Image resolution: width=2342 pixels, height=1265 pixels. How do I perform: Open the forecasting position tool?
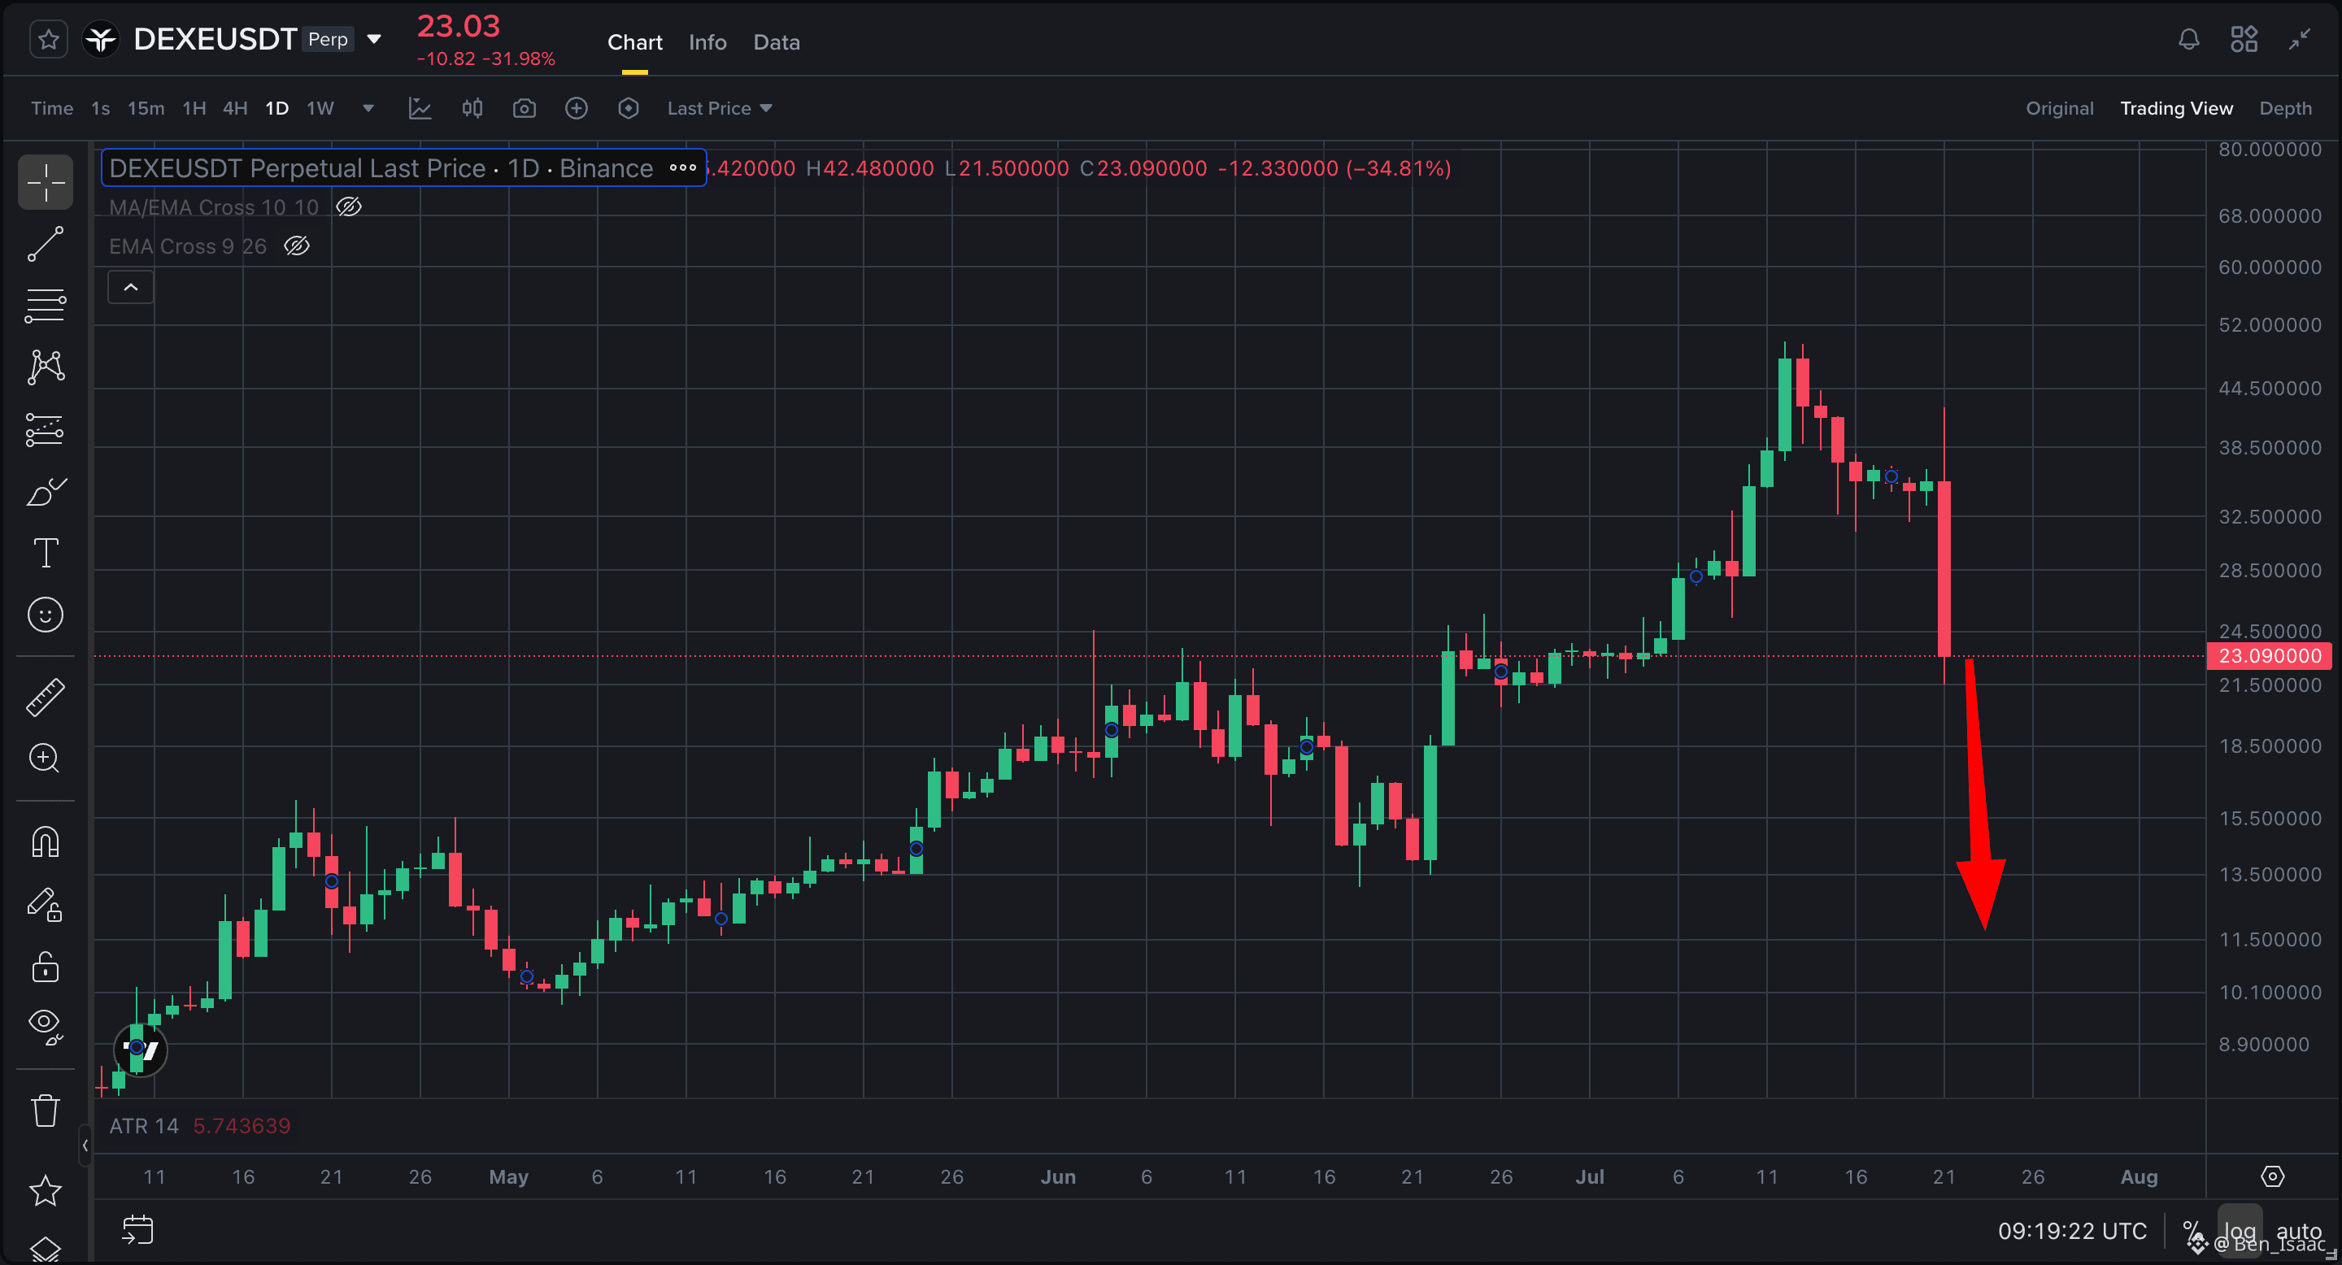pyautogui.click(x=46, y=429)
